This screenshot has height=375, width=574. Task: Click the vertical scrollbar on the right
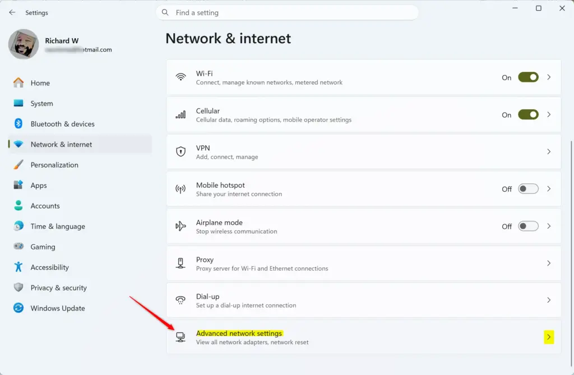[571, 253]
